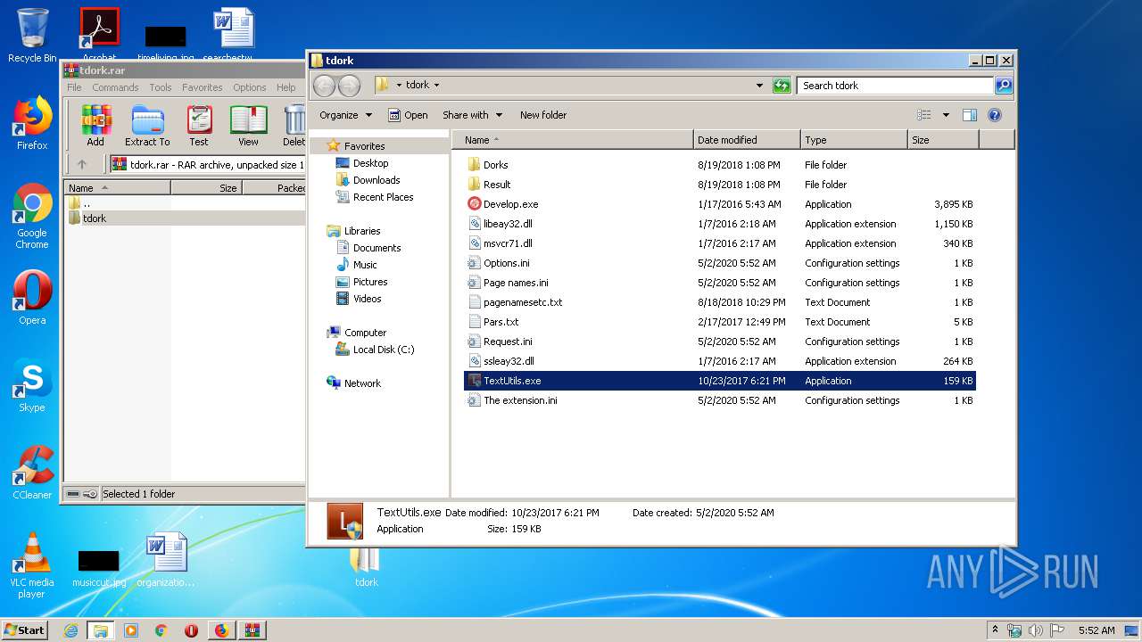
Task: Select the Result folder
Action: (x=489, y=185)
